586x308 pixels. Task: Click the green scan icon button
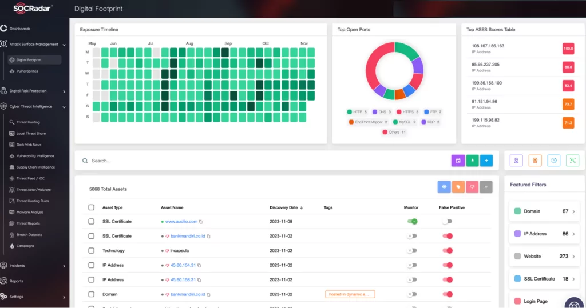(572, 161)
